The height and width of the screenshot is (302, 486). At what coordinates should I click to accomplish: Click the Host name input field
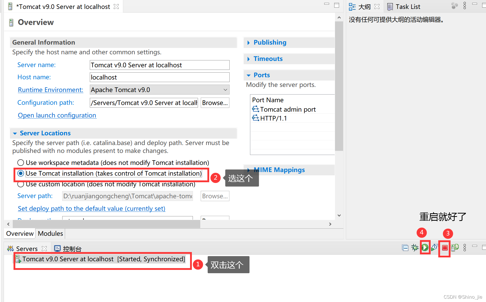(159, 77)
